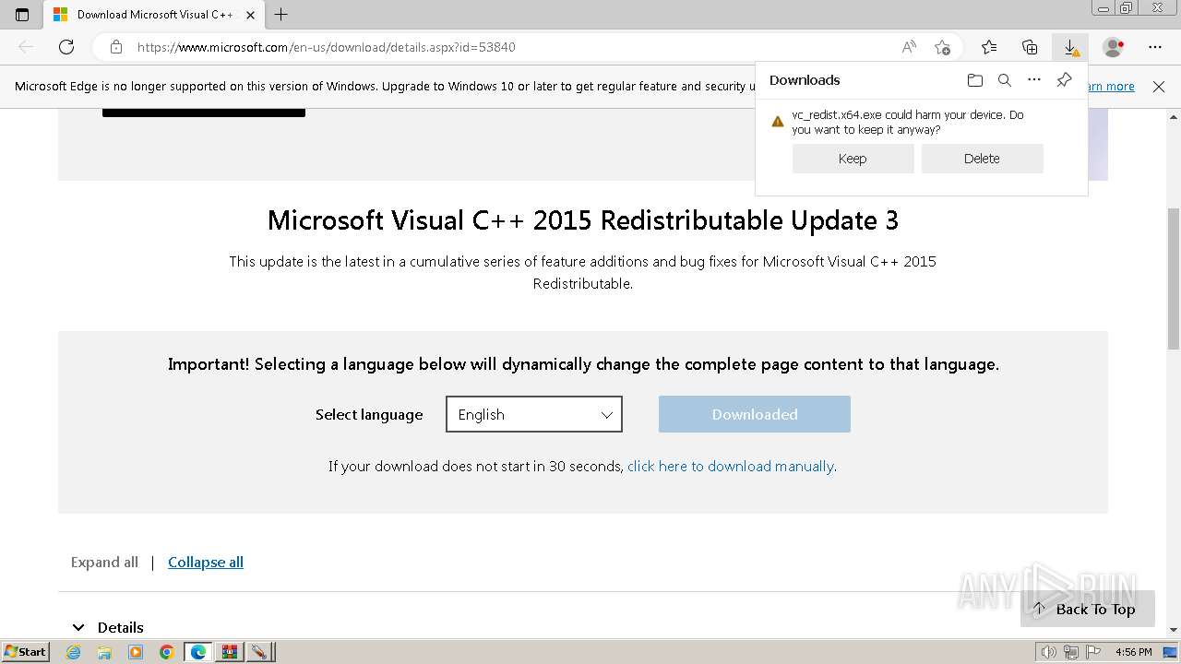Click the Downloaded button
Image resolution: width=1181 pixels, height=664 pixels.
755,414
